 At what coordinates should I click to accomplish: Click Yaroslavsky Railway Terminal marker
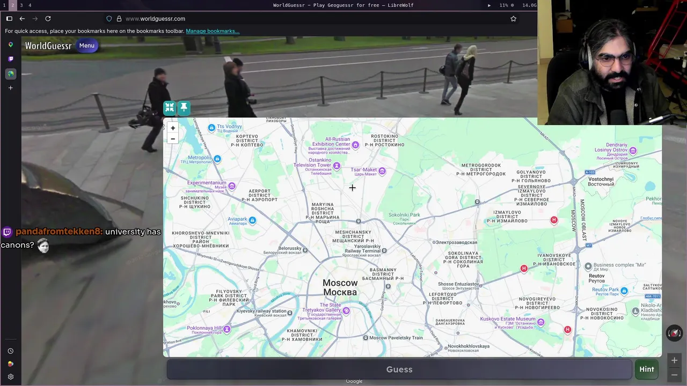(x=384, y=250)
